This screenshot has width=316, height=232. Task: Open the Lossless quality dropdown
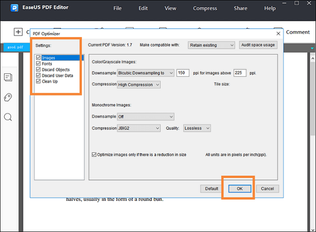(x=197, y=128)
